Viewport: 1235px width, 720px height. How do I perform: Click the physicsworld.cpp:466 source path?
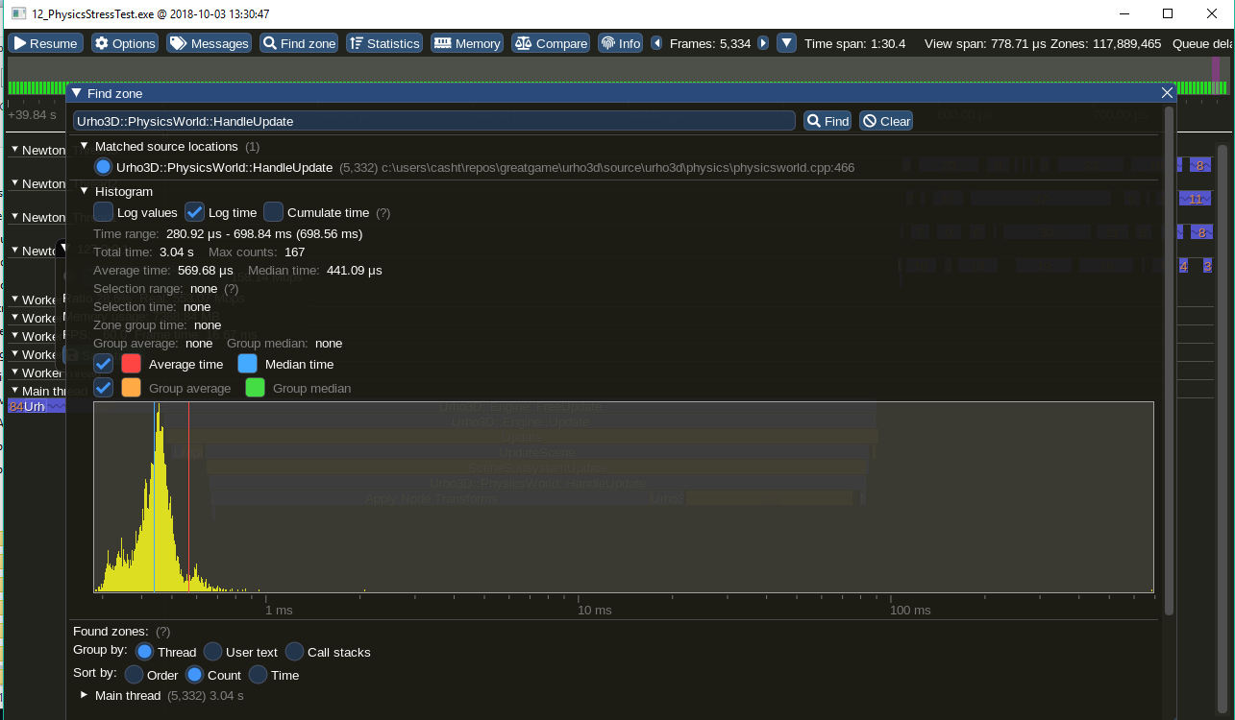[x=618, y=167]
